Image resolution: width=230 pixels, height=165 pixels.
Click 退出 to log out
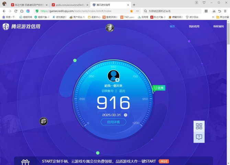(122, 91)
